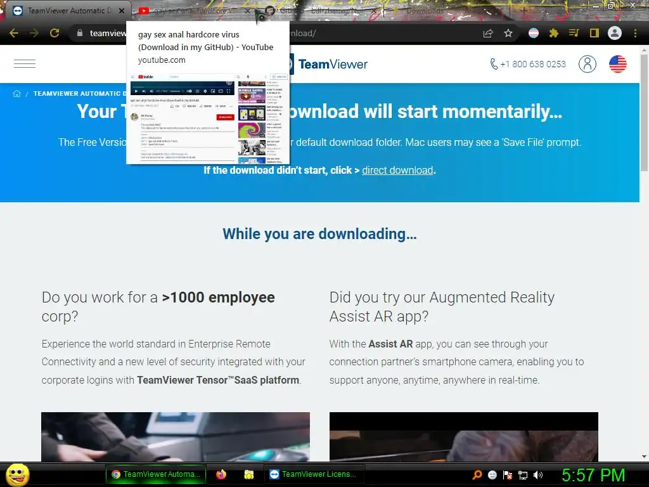Switch to the YouTube tab
Viewport: 649px width, 487px height.
191,11
